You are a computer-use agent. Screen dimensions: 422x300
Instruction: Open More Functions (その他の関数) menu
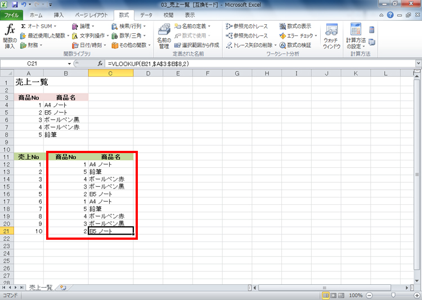point(131,45)
